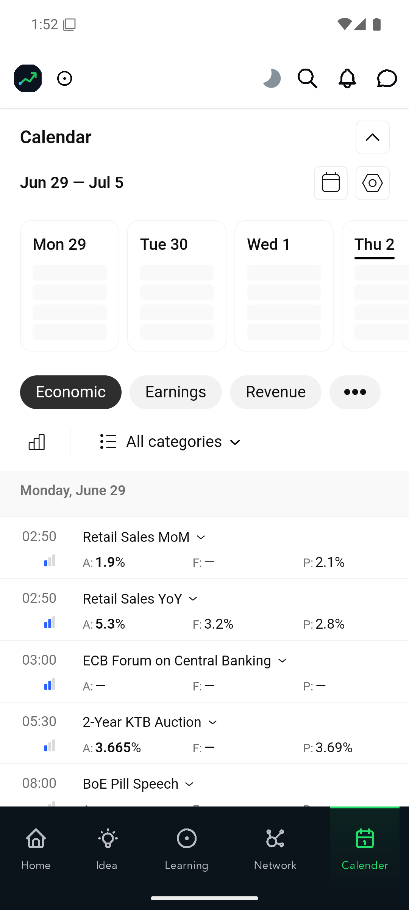Screen dimensions: 409x910
Task: Tap previous value 3.69% for KTB Auction
Action: click(334, 747)
